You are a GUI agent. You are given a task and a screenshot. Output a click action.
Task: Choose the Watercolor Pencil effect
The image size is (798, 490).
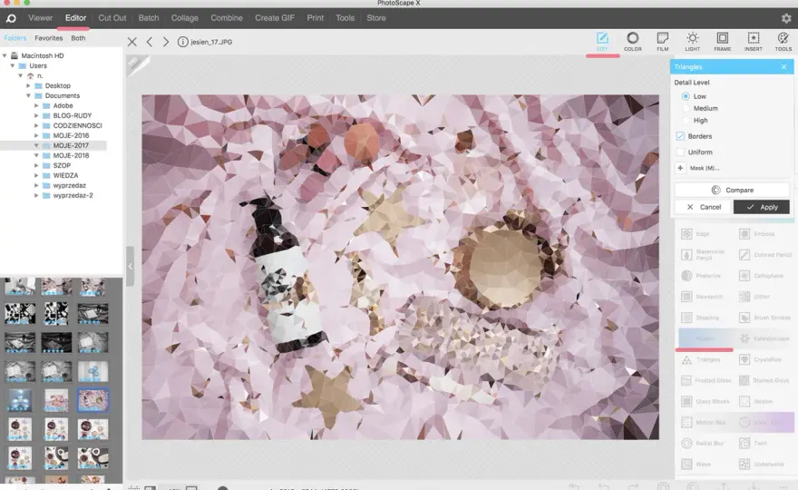pos(704,255)
